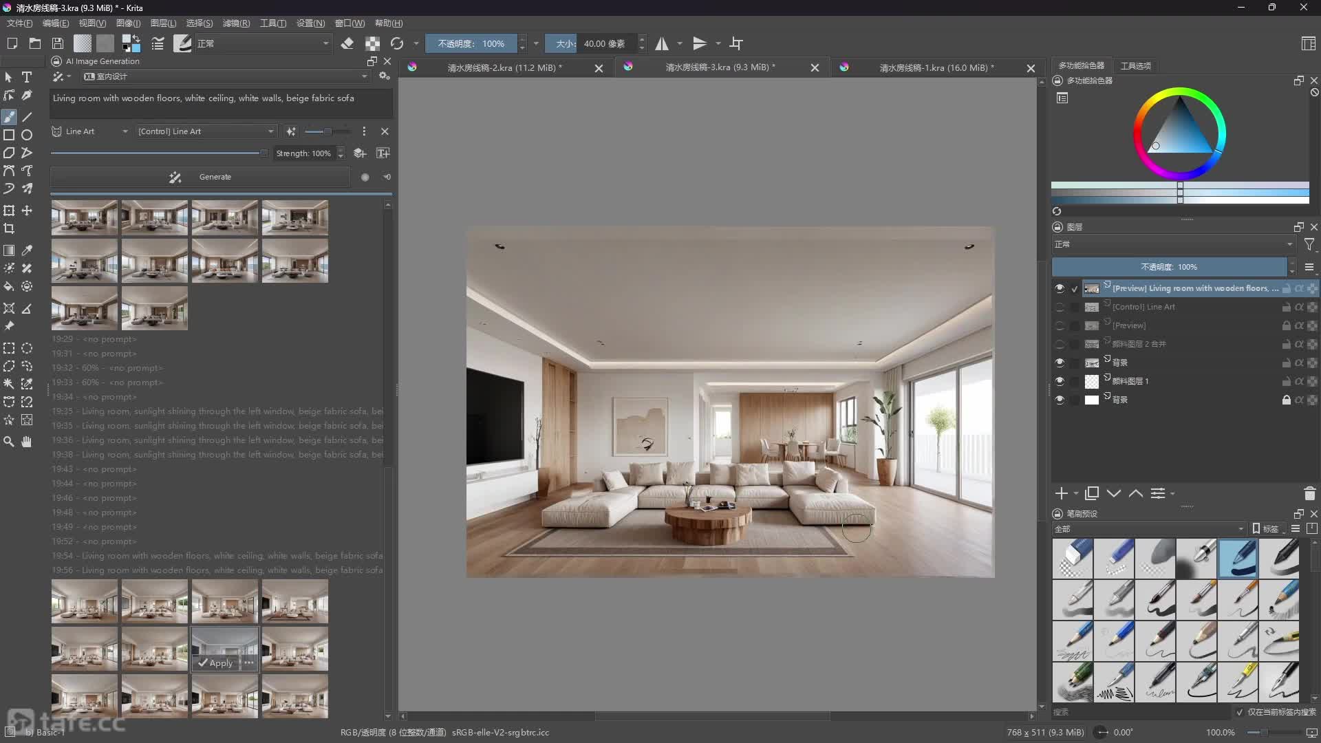Select the Transform tool
This screenshot has width=1321, height=743.
(9, 211)
